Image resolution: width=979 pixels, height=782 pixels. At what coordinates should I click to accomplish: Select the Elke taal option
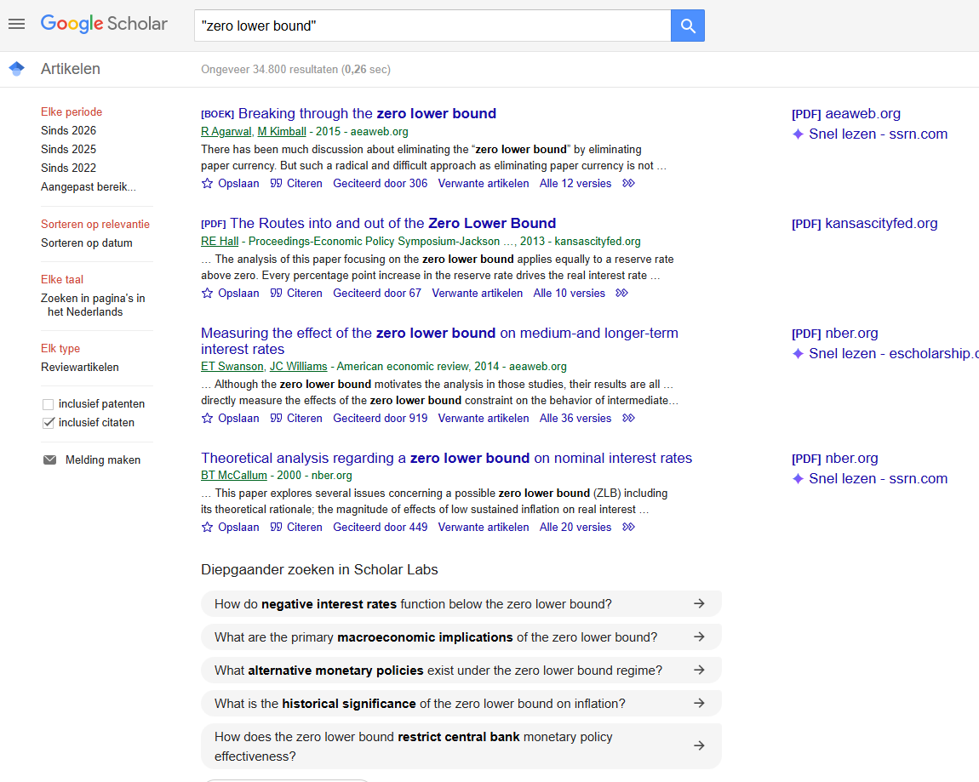click(x=62, y=280)
